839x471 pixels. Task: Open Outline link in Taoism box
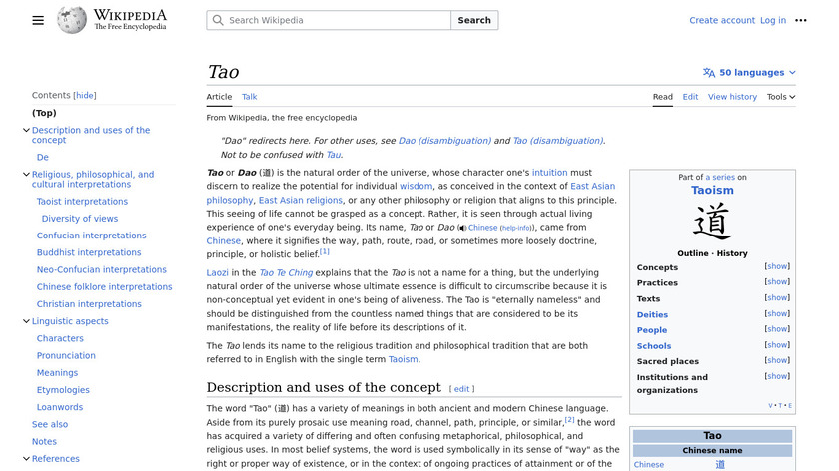692,253
